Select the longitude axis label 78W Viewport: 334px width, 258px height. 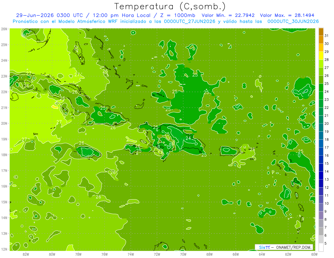(x=78, y=254)
